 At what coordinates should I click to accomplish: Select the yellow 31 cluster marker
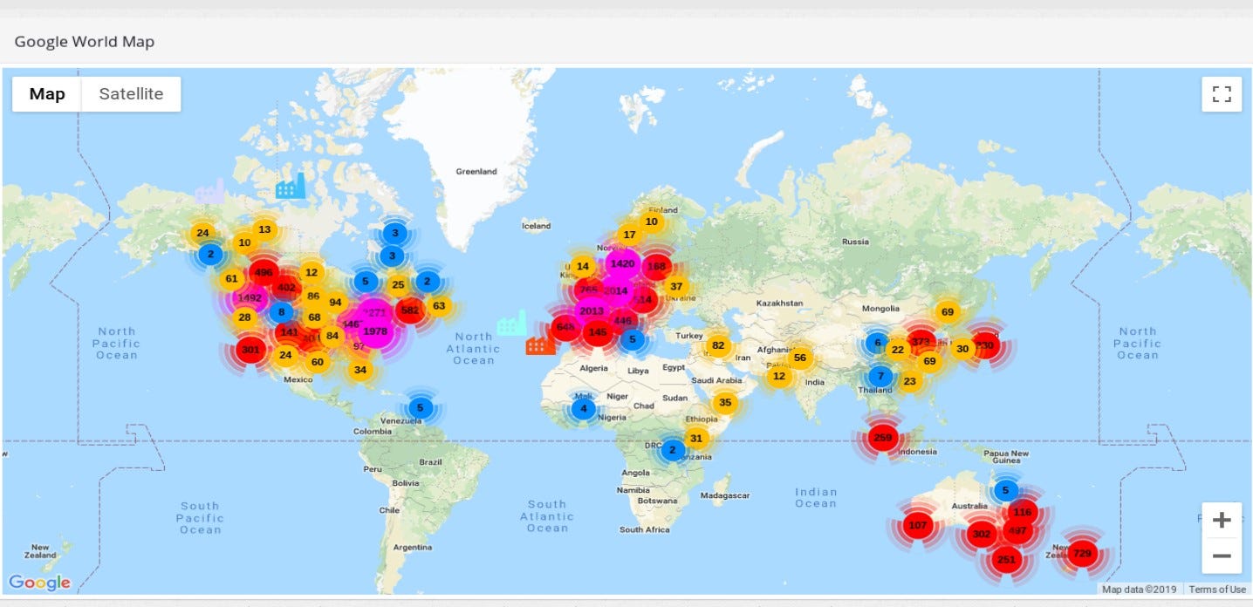[x=695, y=439]
